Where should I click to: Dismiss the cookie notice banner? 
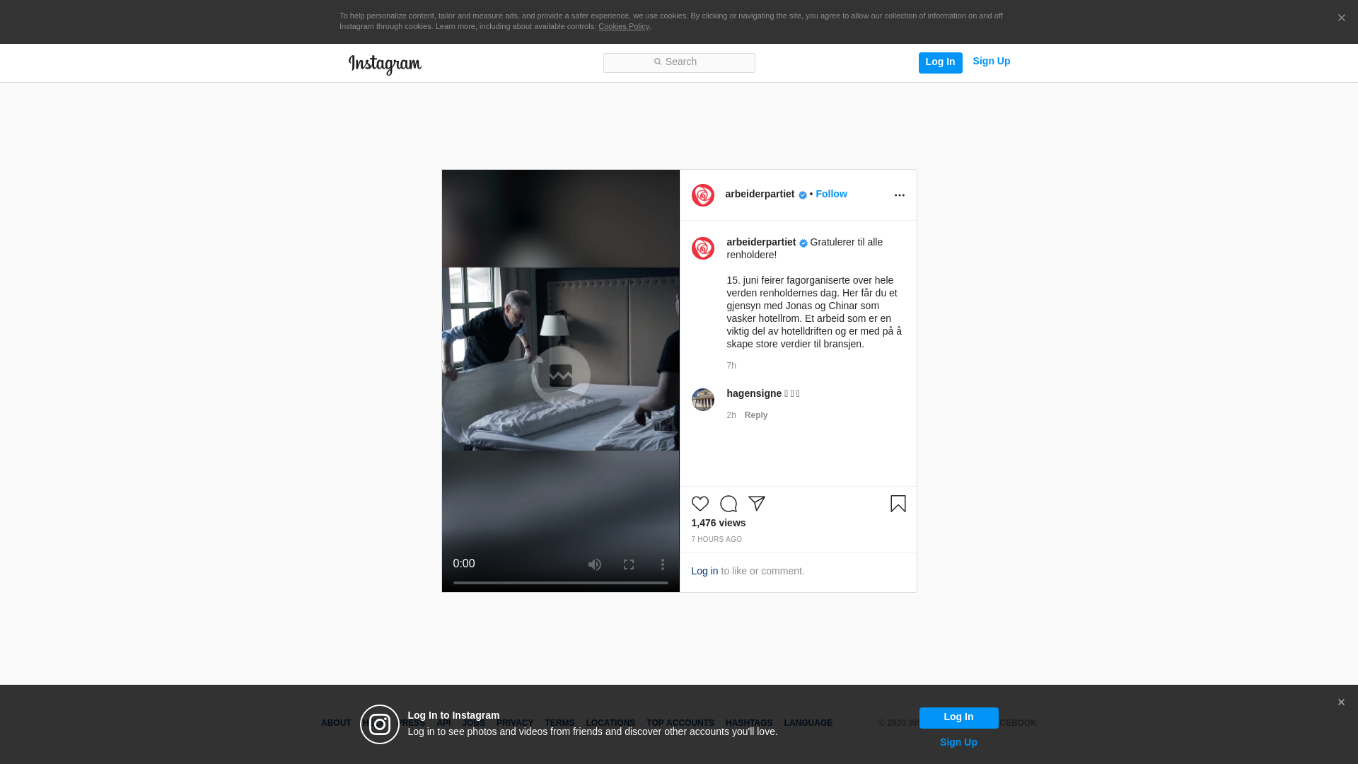click(x=1341, y=18)
